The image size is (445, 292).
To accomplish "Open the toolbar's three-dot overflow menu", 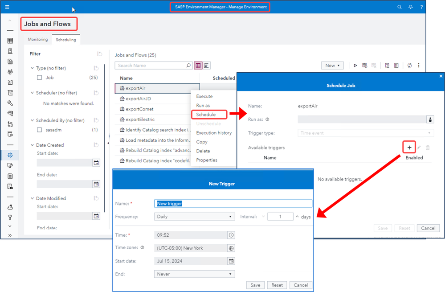I will (x=419, y=66).
